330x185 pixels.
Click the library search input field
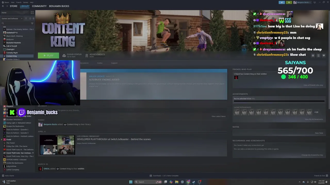(x=17, y=23)
